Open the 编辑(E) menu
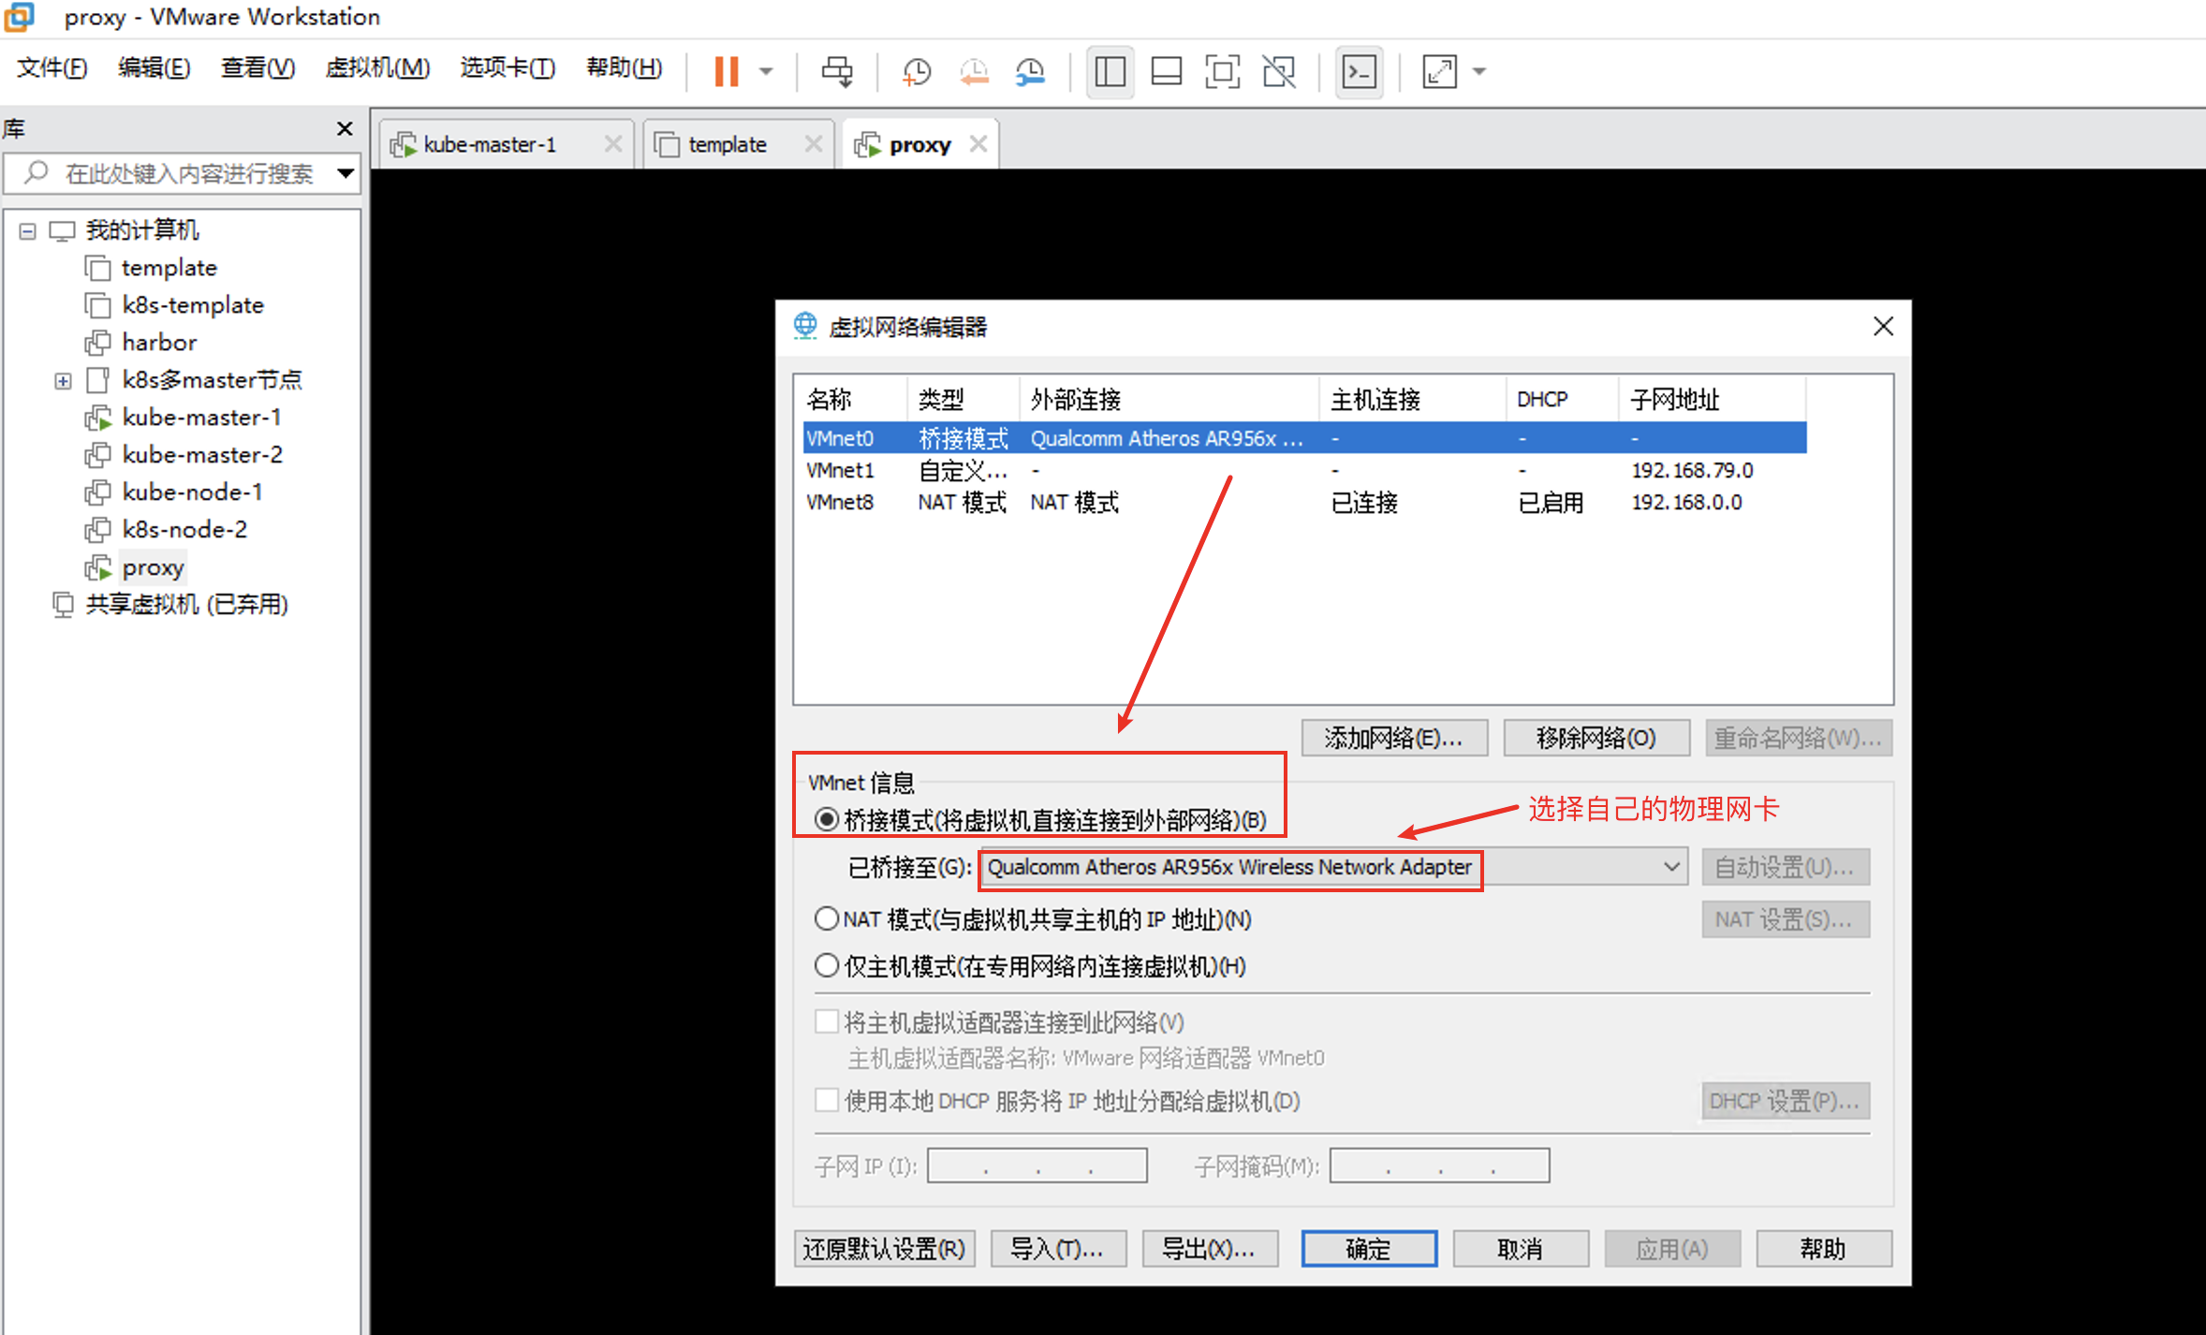This screenshot has width=2206, height=1335. tap(154, 67)
